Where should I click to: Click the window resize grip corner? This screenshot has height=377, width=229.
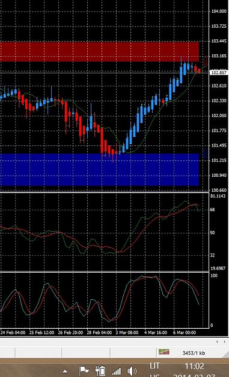point(225,355)
